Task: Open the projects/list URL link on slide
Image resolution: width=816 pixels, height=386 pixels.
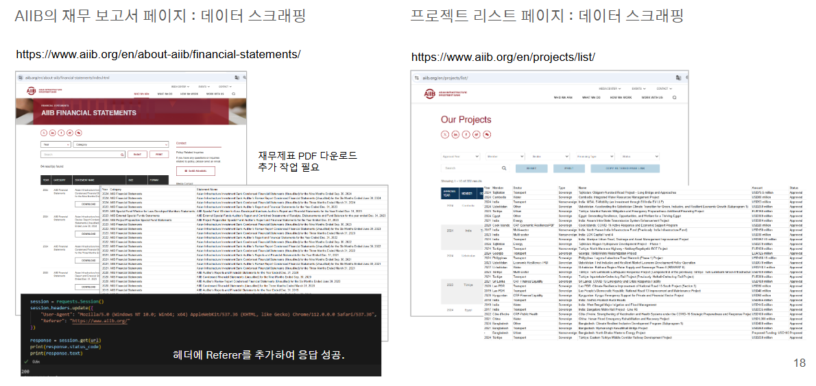Action: click(x=503, y=57)
